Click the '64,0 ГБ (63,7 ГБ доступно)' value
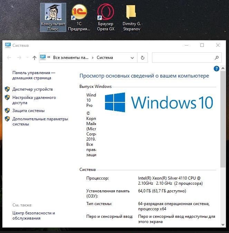The image size is (229, 233). (x=162, y=191)
